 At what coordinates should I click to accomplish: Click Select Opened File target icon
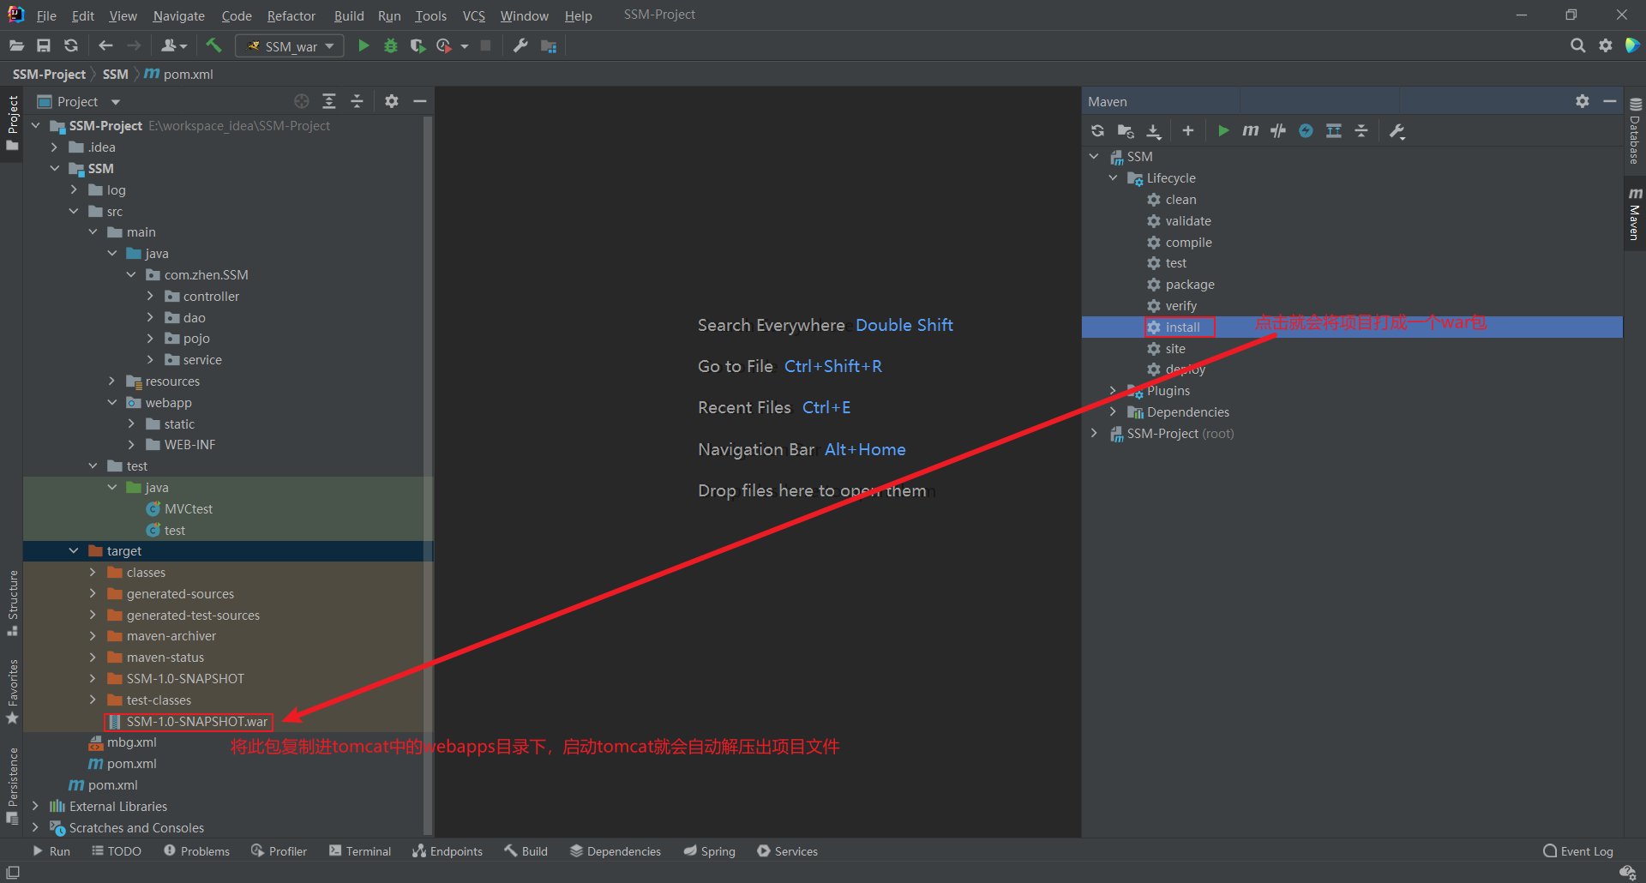[302, 101]
